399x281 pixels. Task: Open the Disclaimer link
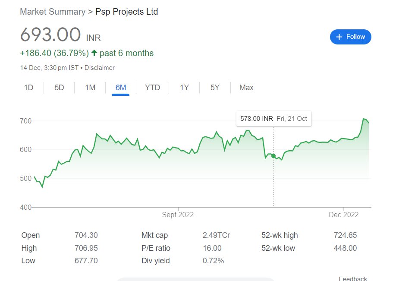(100, 68)
